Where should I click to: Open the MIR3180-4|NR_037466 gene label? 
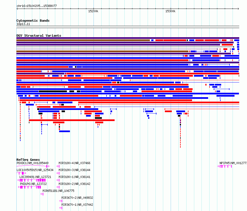pyautogui.click(x=74, y=163)
